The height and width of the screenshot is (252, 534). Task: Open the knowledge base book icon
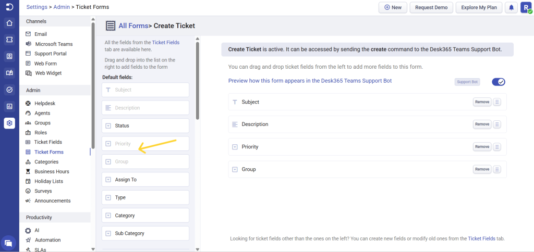pyautogui.click(x=9, y=73)
